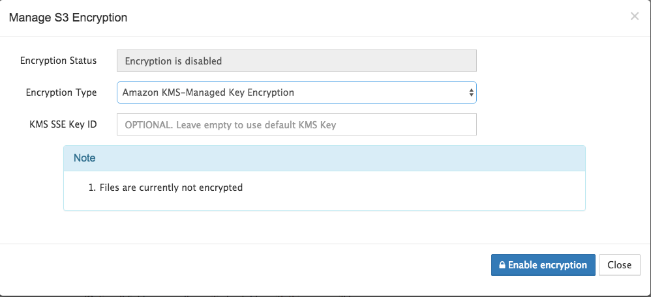Dismiss the dialog with the X icon

635,16
